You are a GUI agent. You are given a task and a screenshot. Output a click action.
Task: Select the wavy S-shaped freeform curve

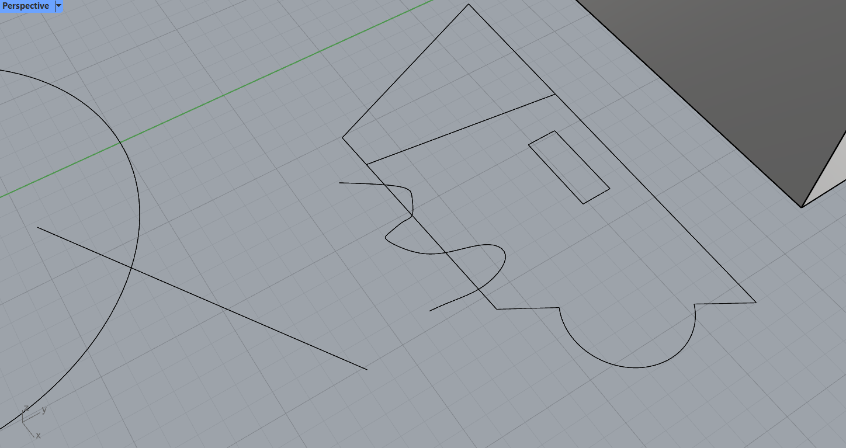point(444,252)
